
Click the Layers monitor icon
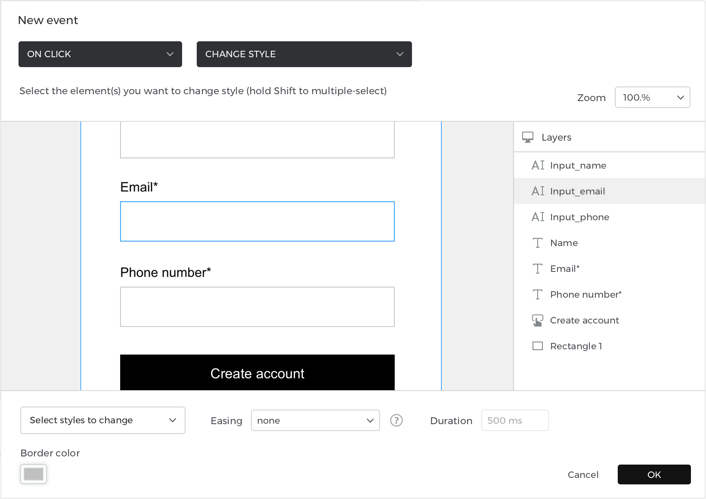click(527, 137)
